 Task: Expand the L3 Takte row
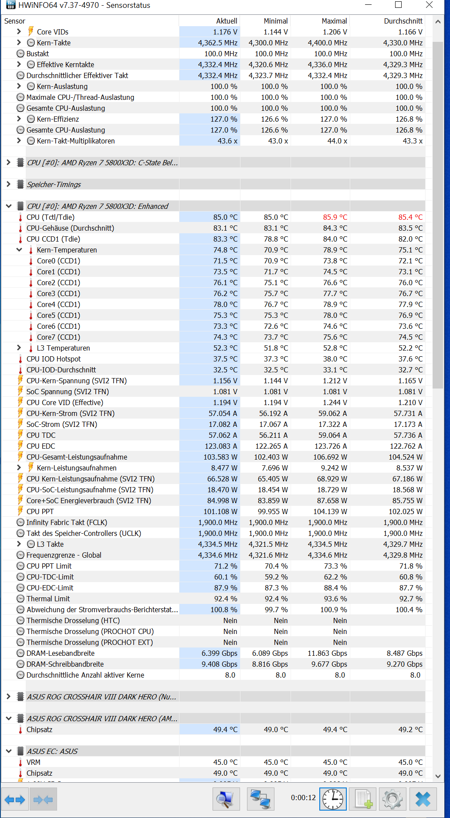pyautogui.click(x=19, y=544)
